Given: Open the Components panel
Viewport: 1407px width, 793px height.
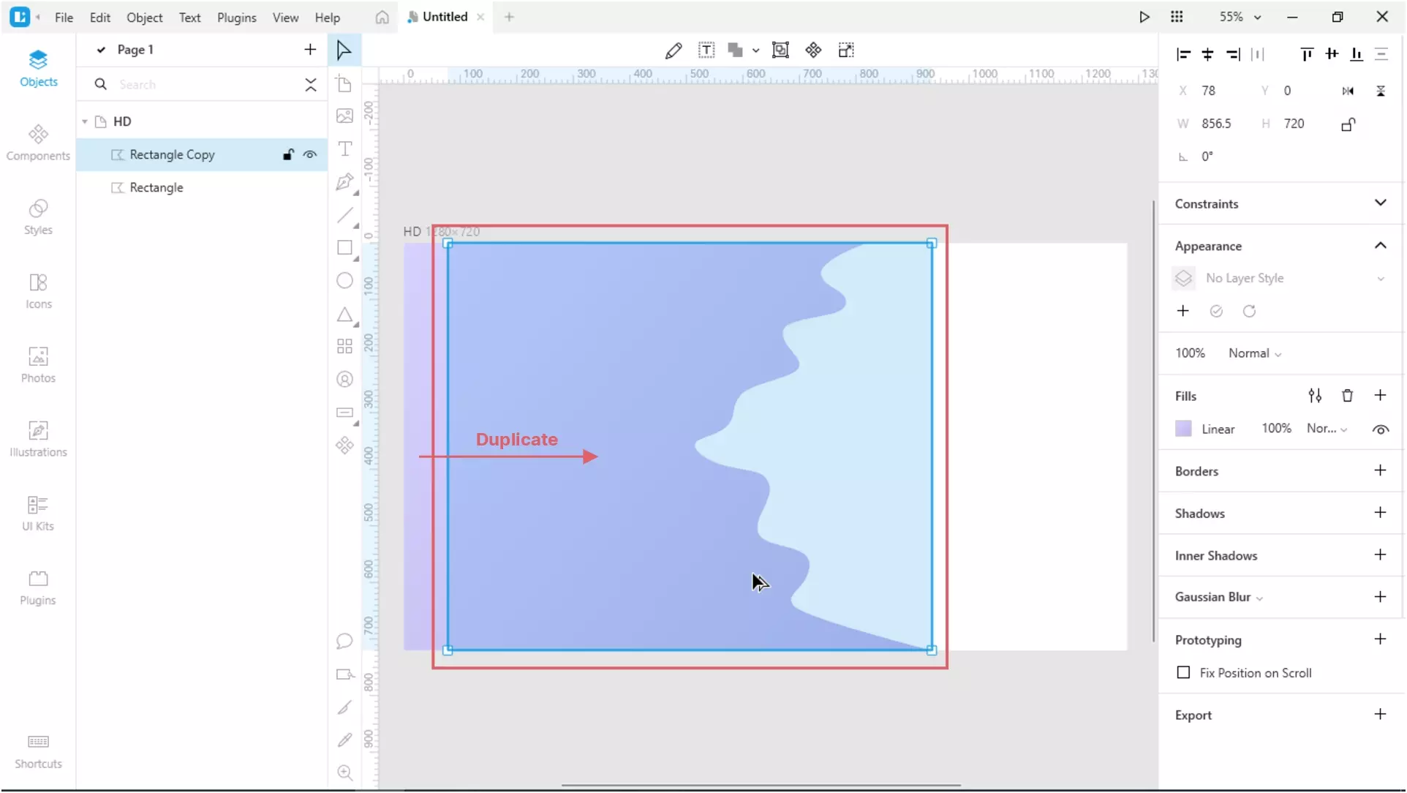Looking at the screenshot, I should tap(38, 143).
